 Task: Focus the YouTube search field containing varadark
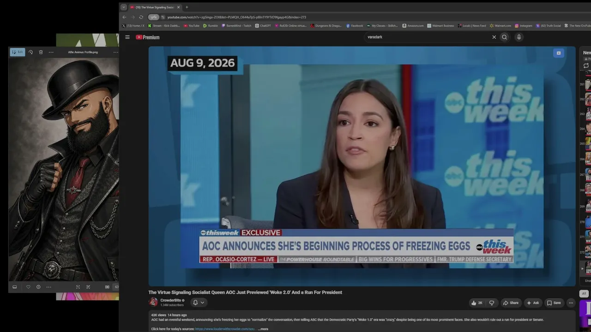pyautogui.click(x=427, y=37)
